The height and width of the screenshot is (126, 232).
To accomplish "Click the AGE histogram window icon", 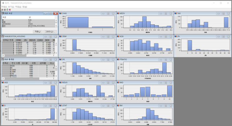I will (3, 82).
